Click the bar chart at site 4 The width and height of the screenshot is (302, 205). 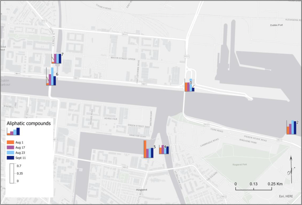point(164,149)
